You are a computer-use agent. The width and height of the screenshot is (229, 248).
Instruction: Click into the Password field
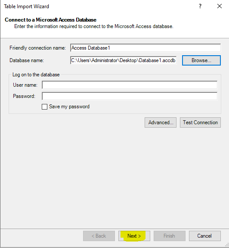[130, 96]
